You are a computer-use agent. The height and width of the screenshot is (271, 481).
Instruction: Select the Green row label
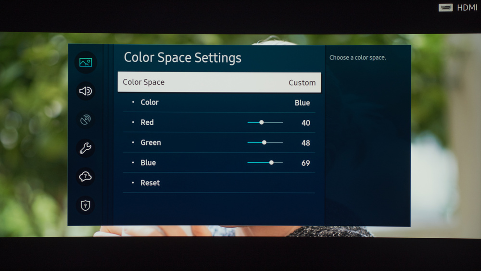[151, 143]
